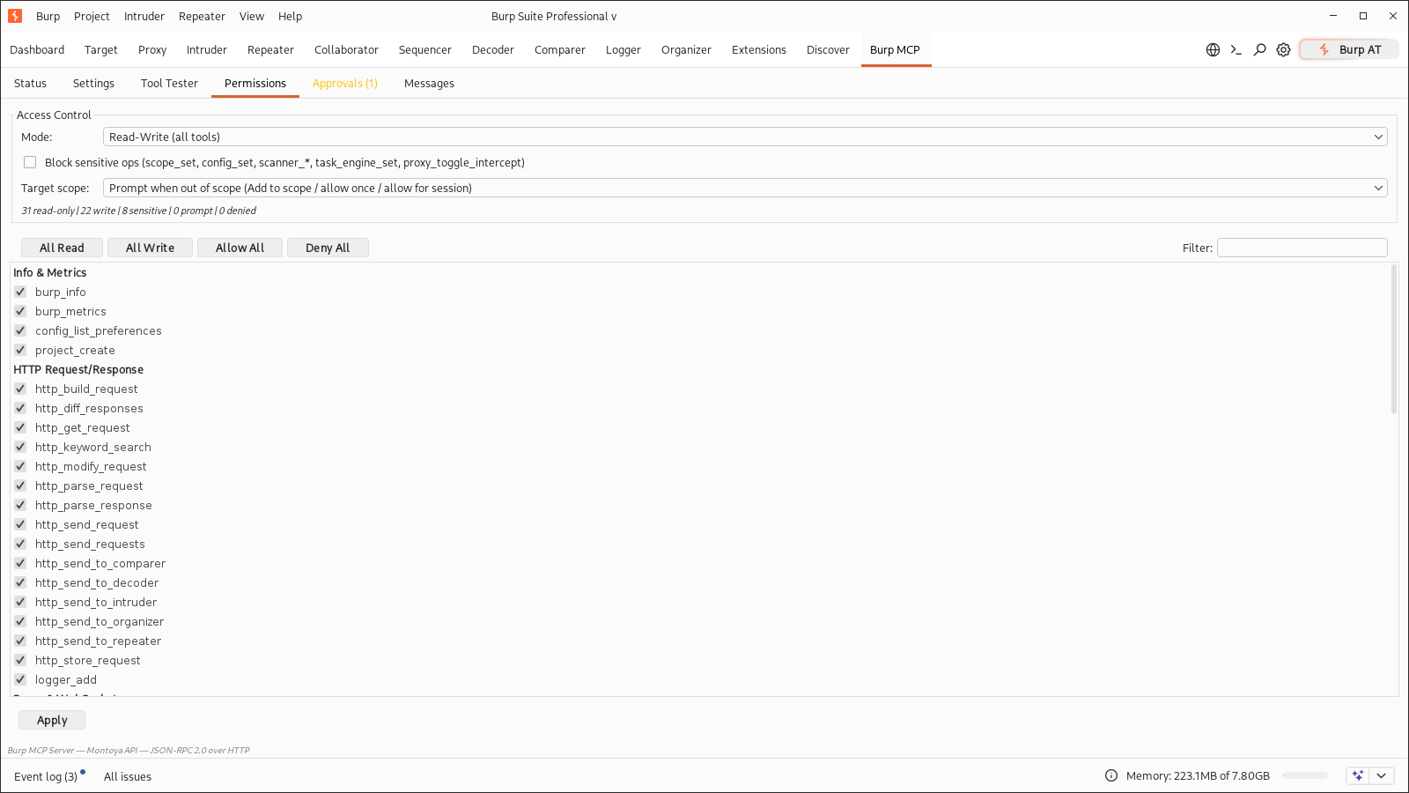Open the Settings subtab
The height and width of the screenshot is (793, 1409).
point(93,83)
